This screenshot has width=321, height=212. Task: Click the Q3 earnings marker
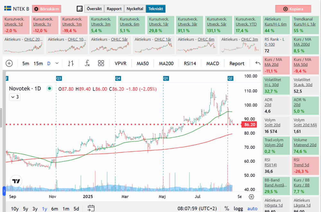pyautogui.click(x=59, y=78)
